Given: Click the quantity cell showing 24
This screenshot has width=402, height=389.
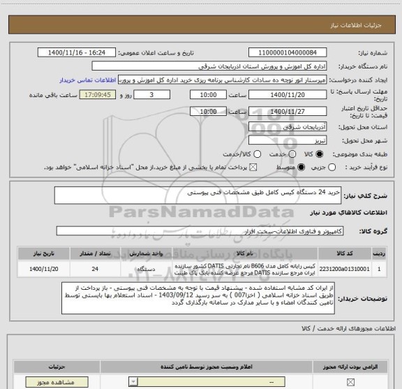Looking at the screenshot, I should coord(95,269).
